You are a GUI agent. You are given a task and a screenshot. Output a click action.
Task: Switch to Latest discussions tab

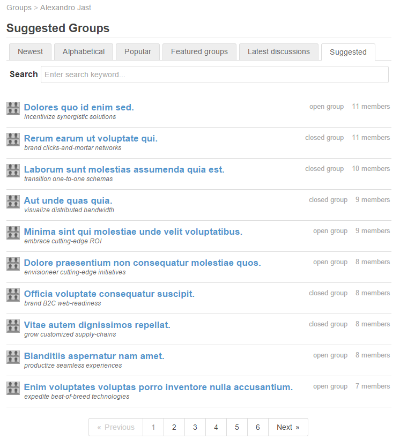[279, 51]
